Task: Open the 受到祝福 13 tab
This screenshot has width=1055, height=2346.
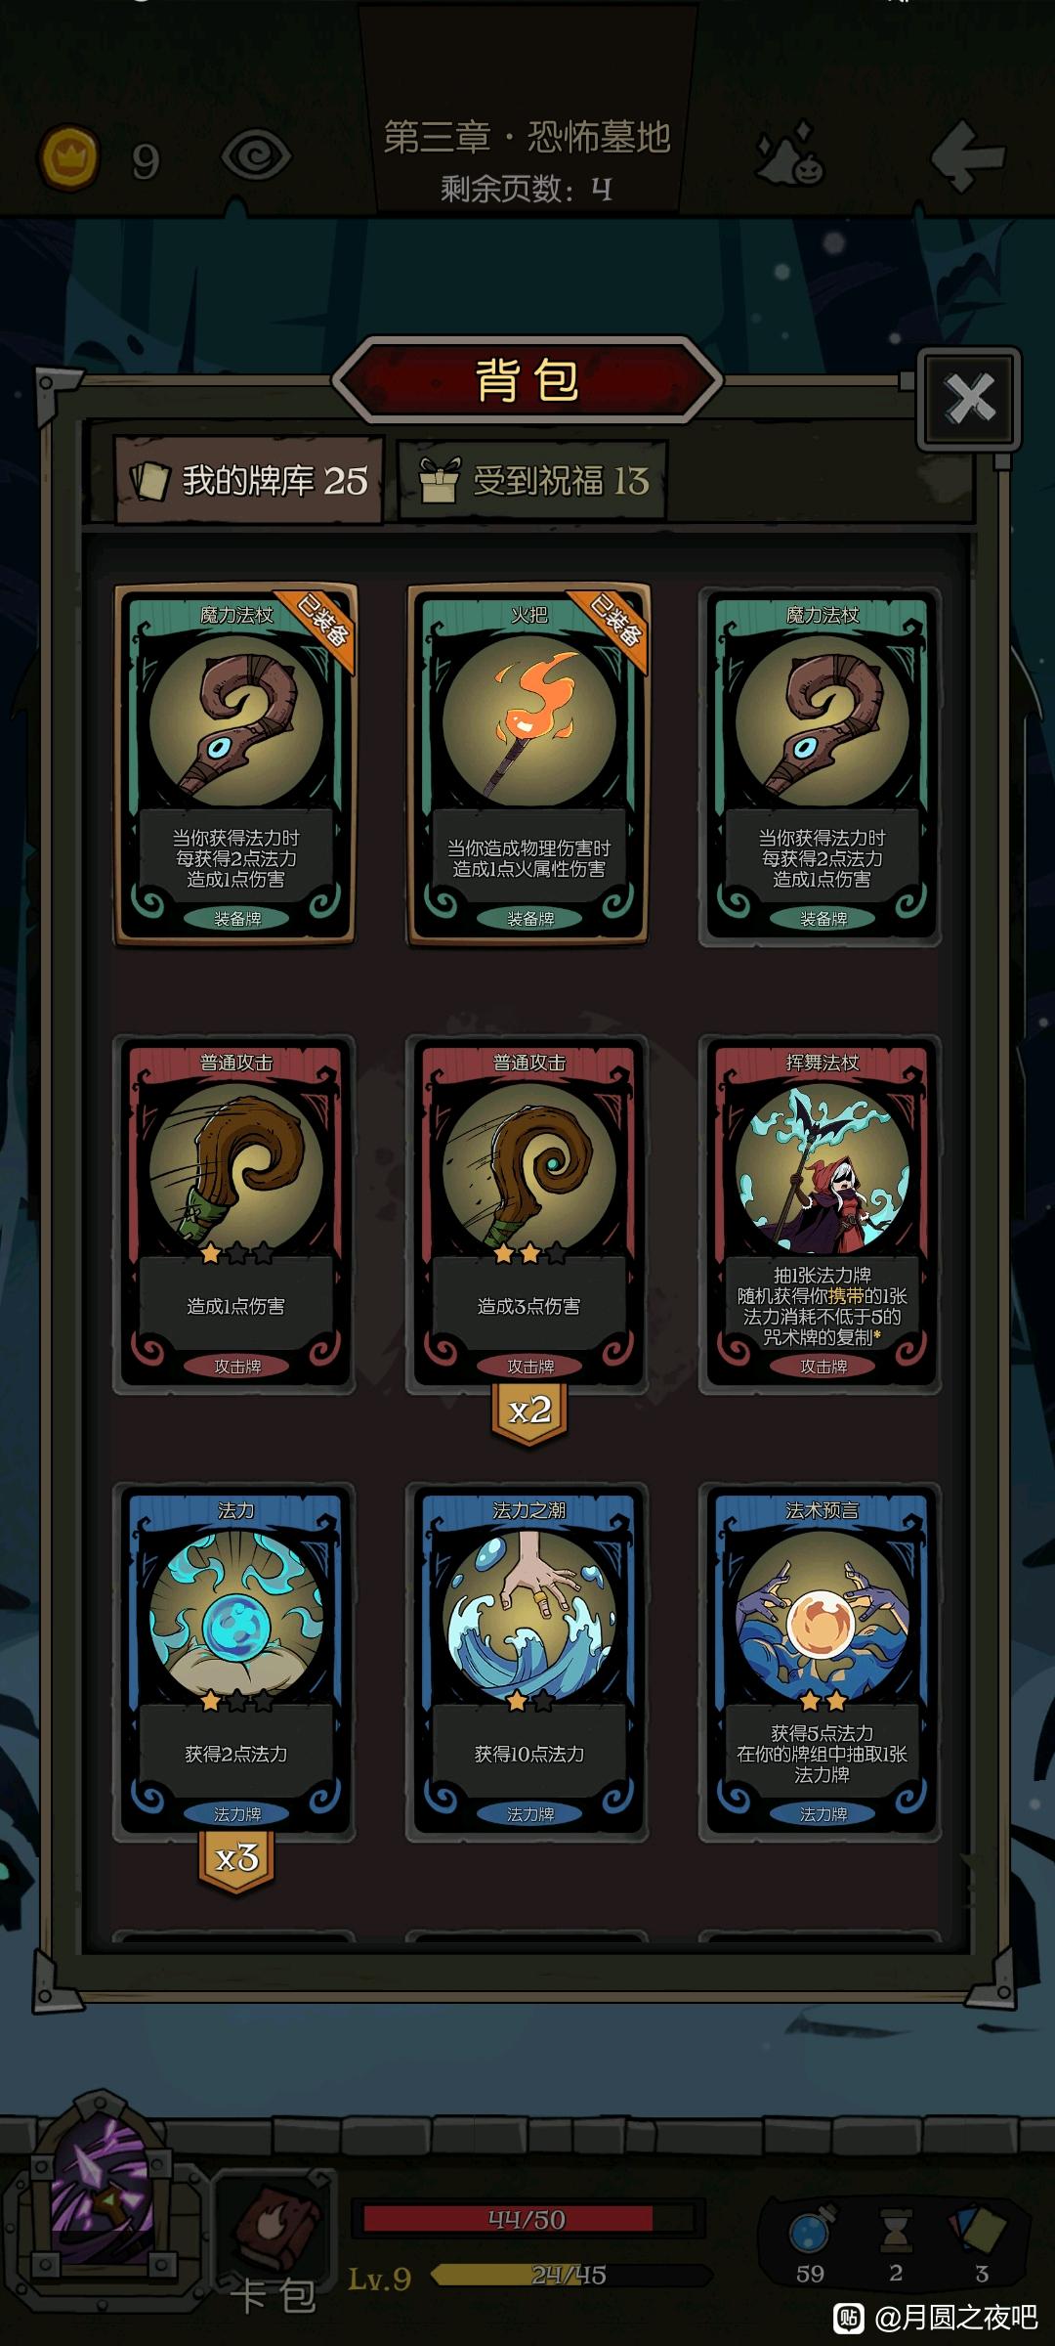Action: tap(533, 481)
